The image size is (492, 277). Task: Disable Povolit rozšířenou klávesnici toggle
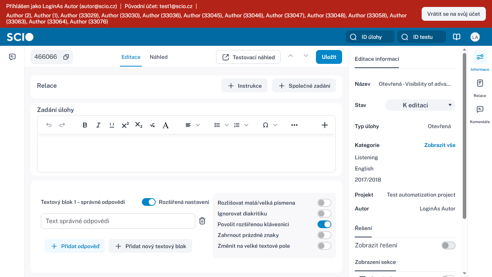[324, 224]
